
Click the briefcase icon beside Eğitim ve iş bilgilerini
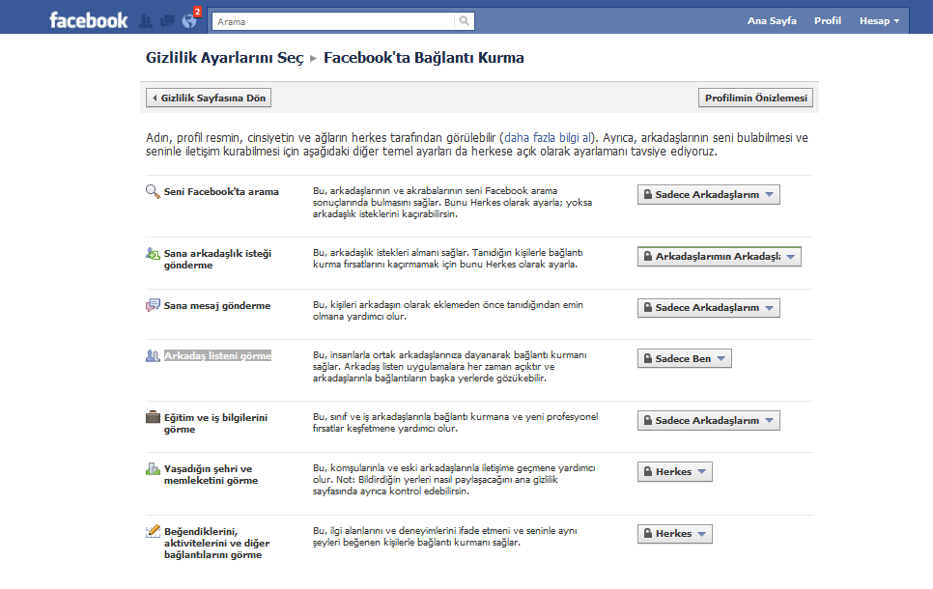[x=153, y=417]
